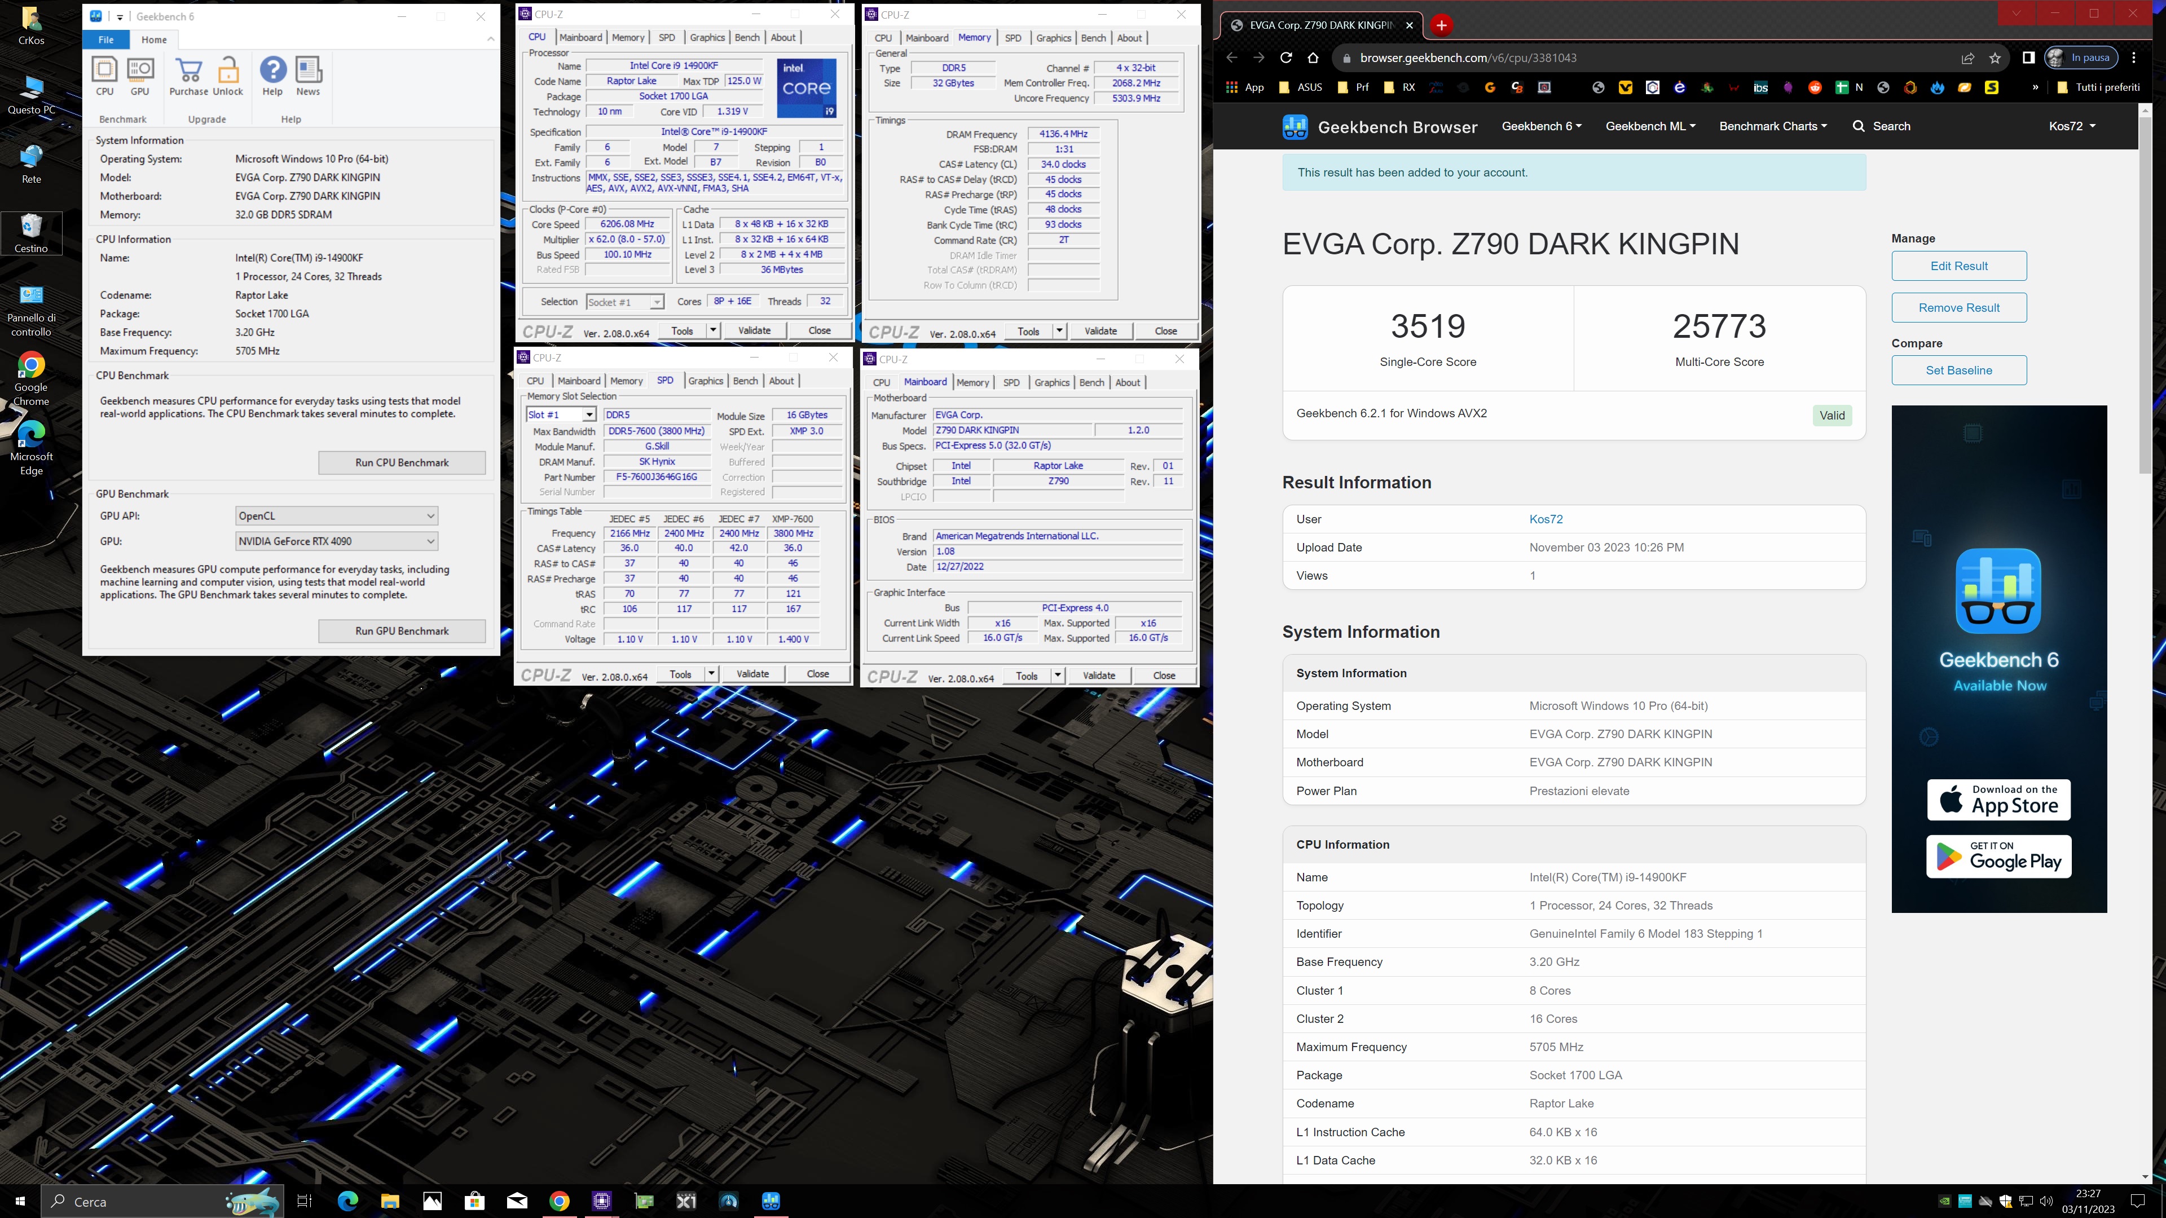Open Tools dropdown arrow in CPU-Z Memory window

(x=1059, y=331)
